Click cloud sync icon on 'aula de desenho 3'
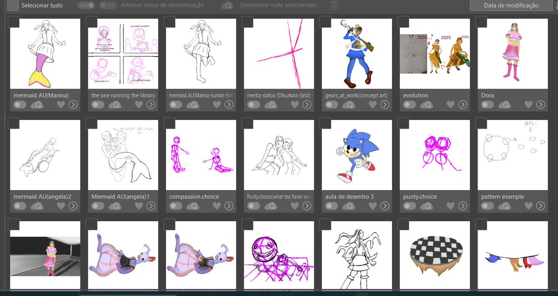Image resolution: width=558 pixels, height=296 pixels. click(x=349, y=206)
